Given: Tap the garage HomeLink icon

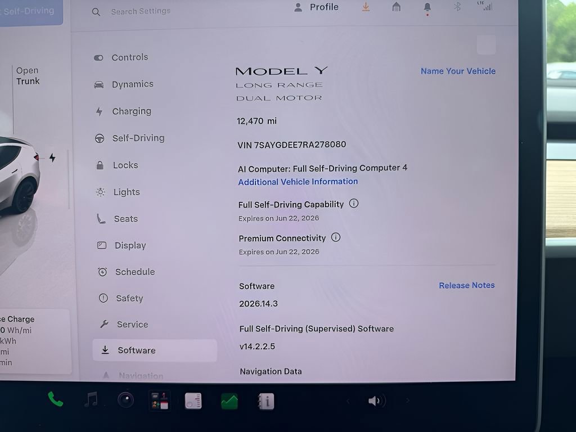Looking at the screenshot, I should 397,7.
